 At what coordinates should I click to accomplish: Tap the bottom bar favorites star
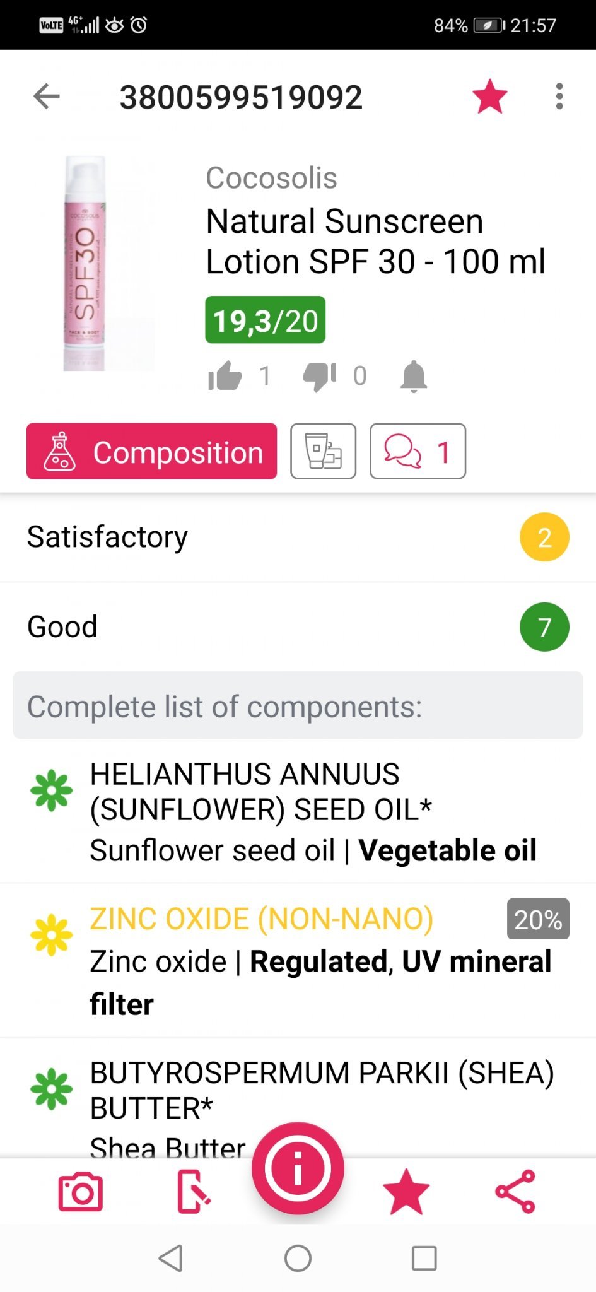click(x=406, y=1192)
